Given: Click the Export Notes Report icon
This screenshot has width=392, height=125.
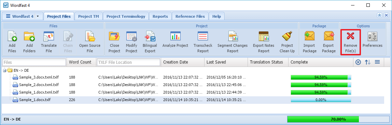Looking at the screenshot, I should tap(264, 36).
